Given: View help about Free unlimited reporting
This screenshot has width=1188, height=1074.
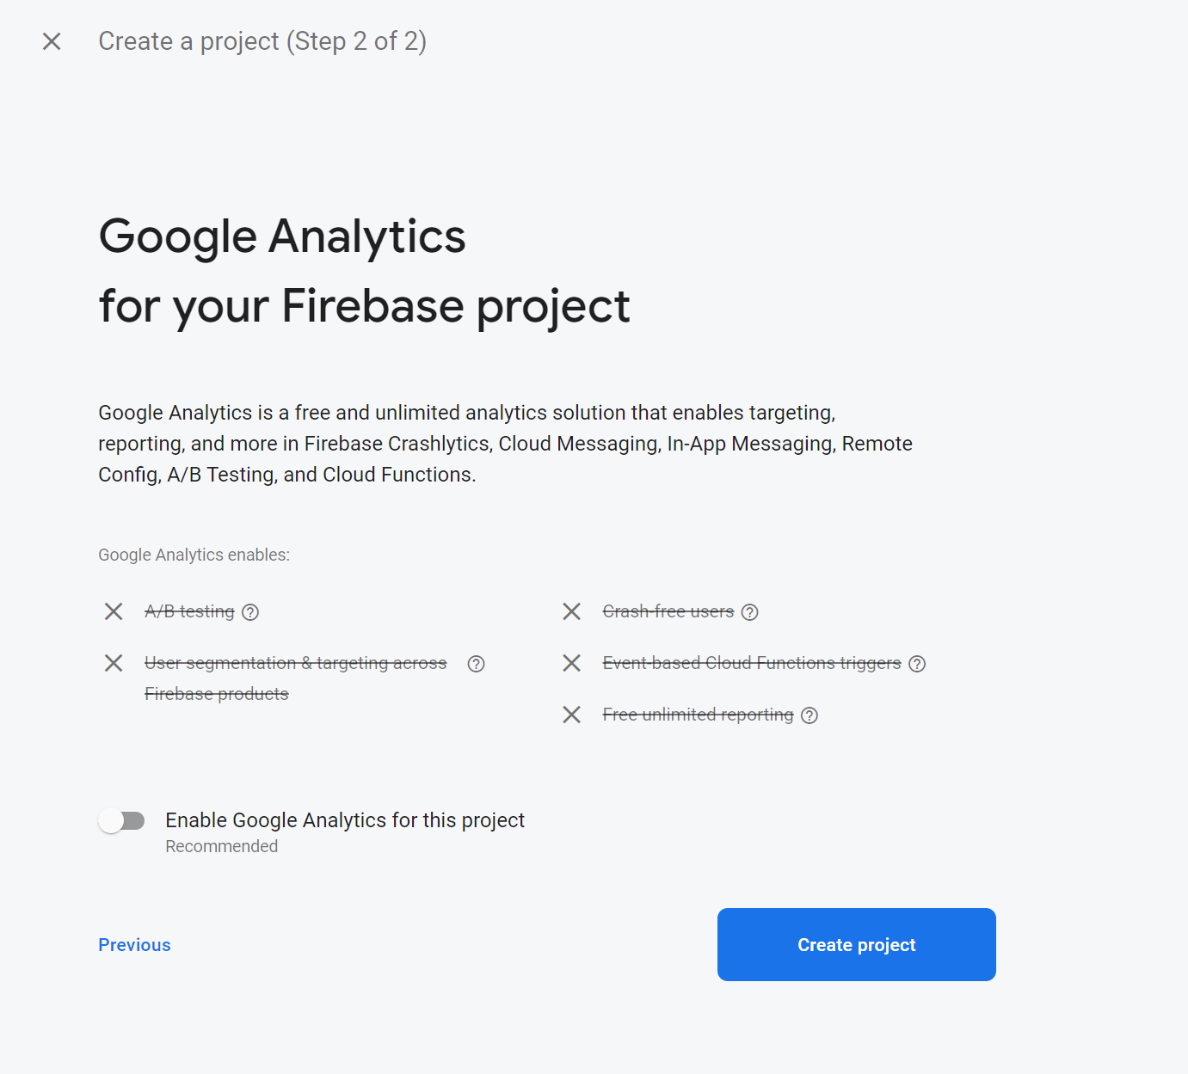Looking at the screenshot, I should 809,715.
